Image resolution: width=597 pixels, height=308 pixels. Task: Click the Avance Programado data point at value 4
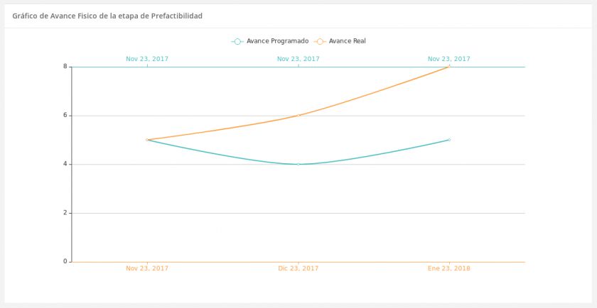pyautogui.click(x=298, y=164)
